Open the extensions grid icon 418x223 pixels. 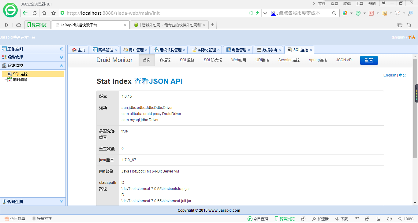pyautogui.click(x=345, y=13)
